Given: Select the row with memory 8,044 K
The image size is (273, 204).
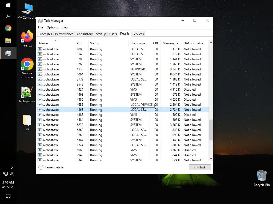Looking at the screenshot, I should pos(123,74).
